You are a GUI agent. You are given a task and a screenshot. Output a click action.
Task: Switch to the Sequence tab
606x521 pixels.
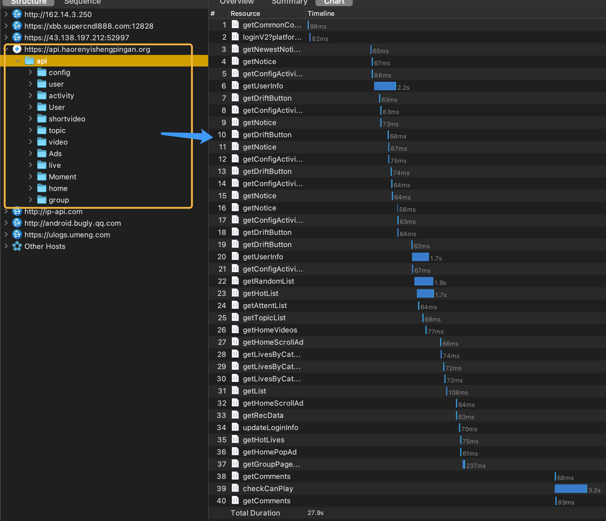pos(82,2)
